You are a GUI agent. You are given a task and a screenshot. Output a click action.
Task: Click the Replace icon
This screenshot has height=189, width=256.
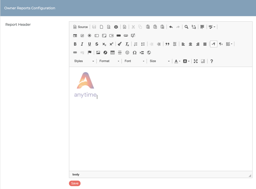(194, 27)
